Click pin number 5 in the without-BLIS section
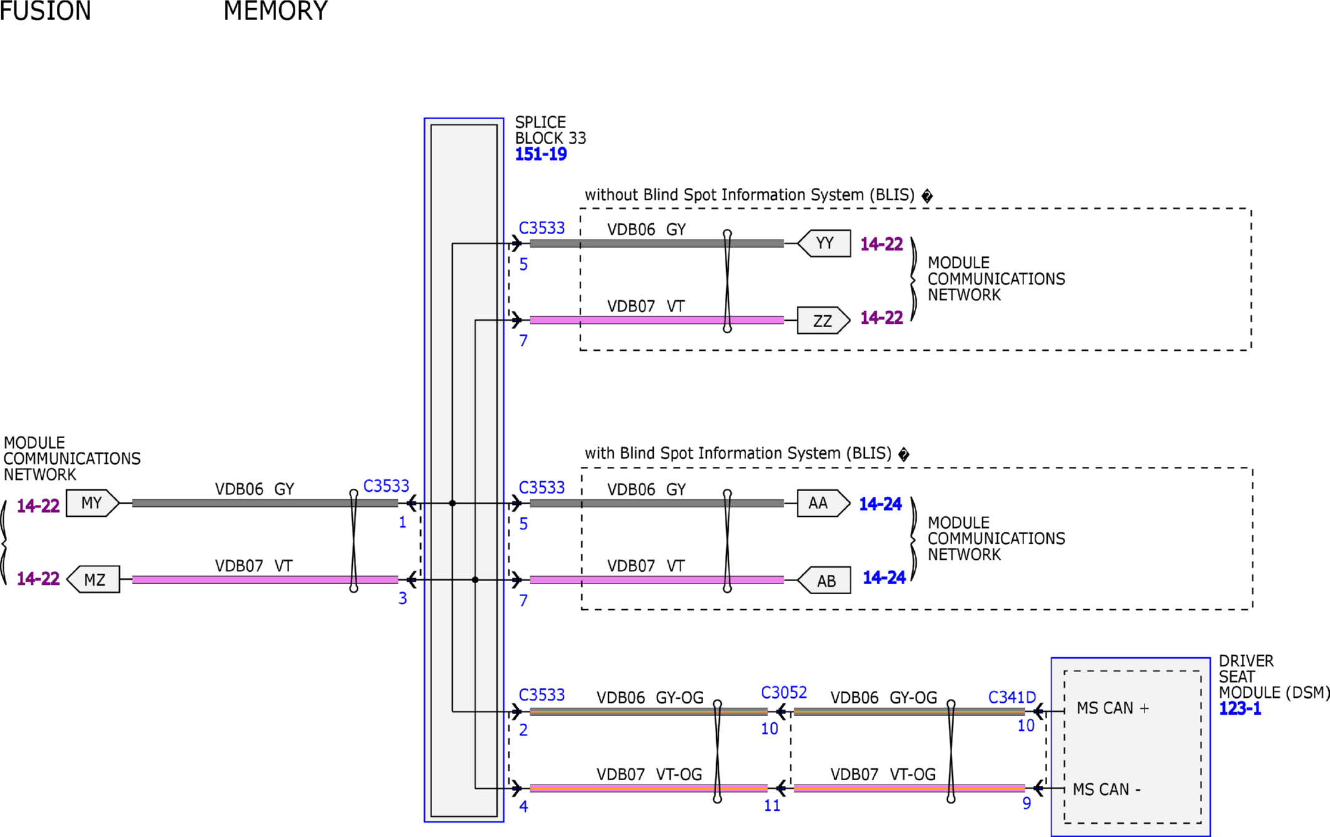Image resolution: width=1330 pixels, height=837 pixels. tap(523, 265)
